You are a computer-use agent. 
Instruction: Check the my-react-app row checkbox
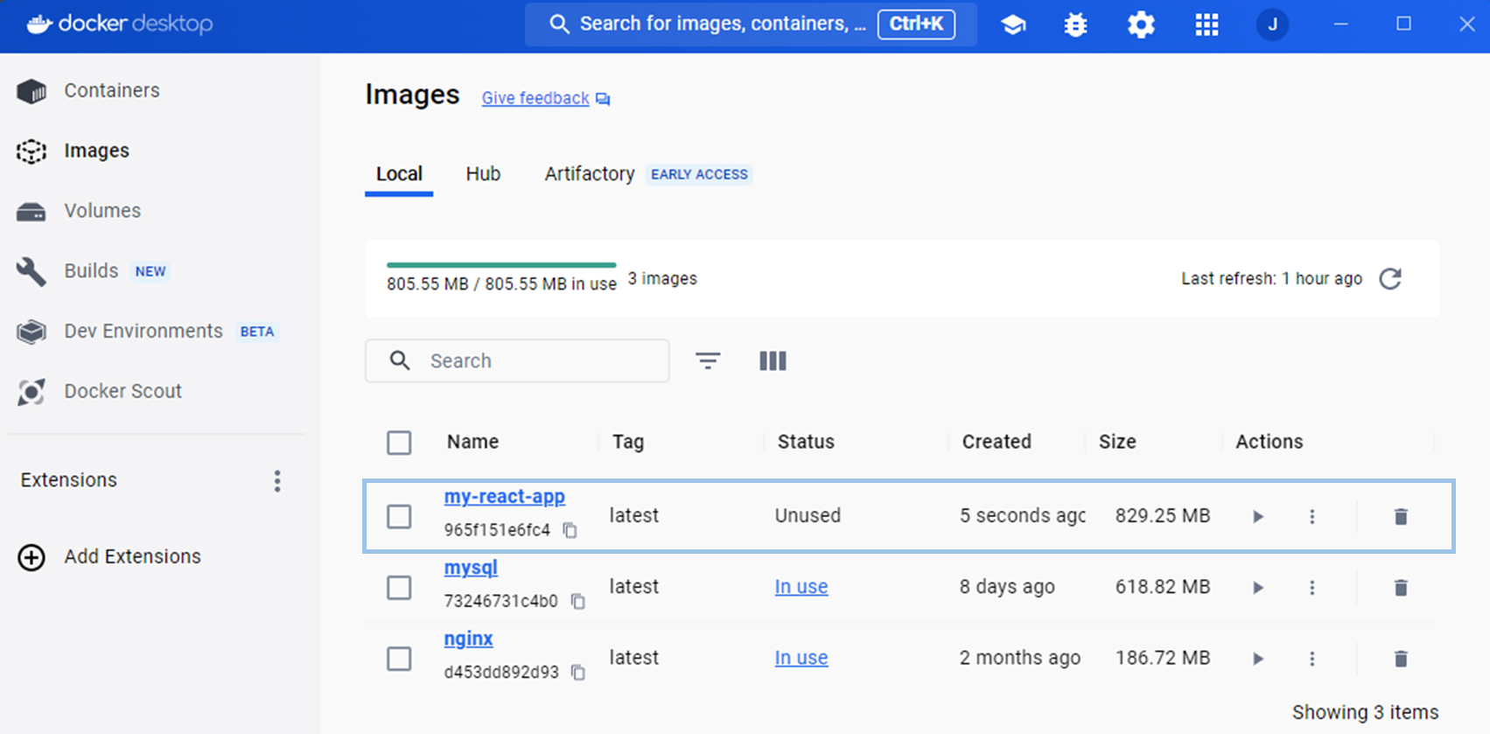(x=399, y=516)
